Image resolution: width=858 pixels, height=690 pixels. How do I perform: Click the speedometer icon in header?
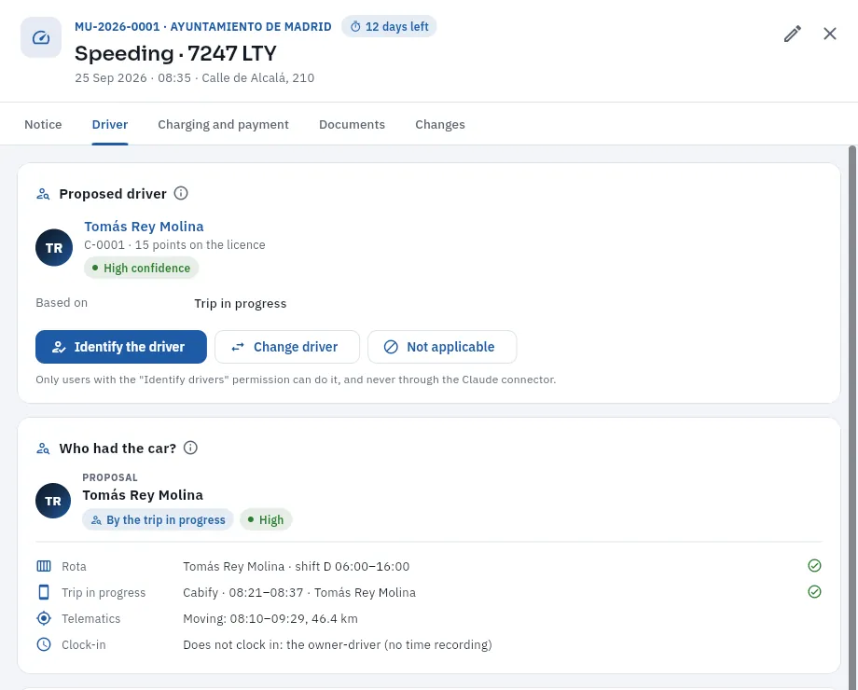tap(41, 37)
